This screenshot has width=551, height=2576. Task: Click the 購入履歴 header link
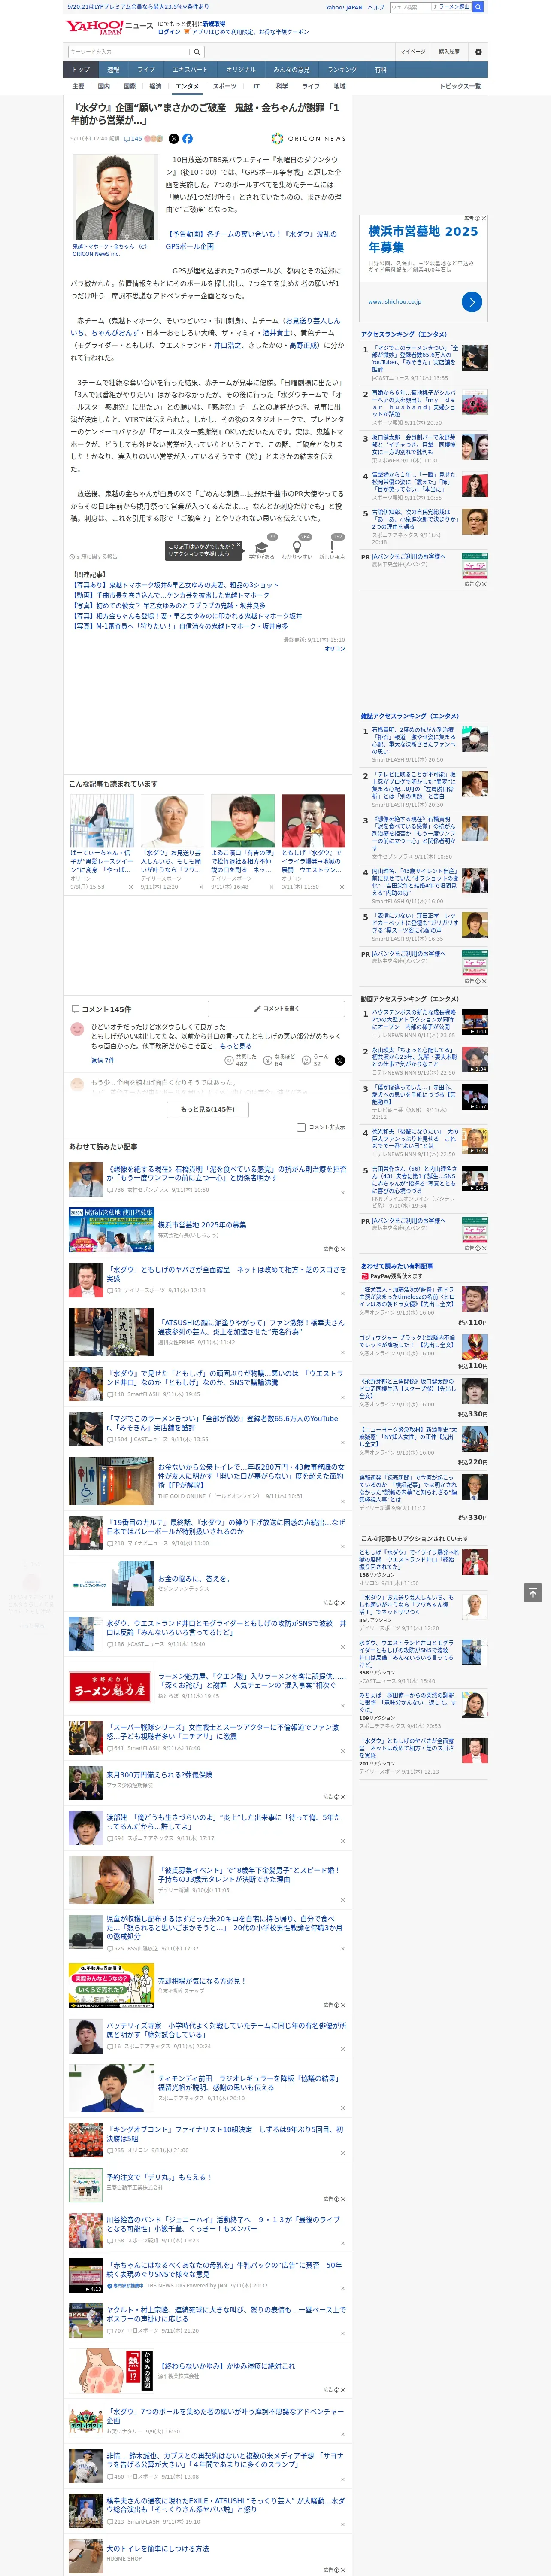click(x=449, y=52)
